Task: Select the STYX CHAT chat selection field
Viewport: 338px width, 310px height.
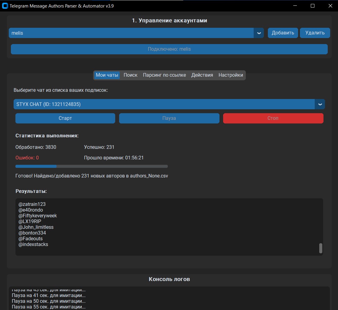Action: (164, 104)
